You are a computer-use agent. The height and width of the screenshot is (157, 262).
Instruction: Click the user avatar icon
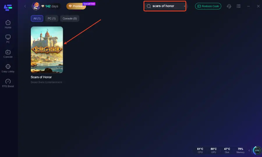click(36, 6)
